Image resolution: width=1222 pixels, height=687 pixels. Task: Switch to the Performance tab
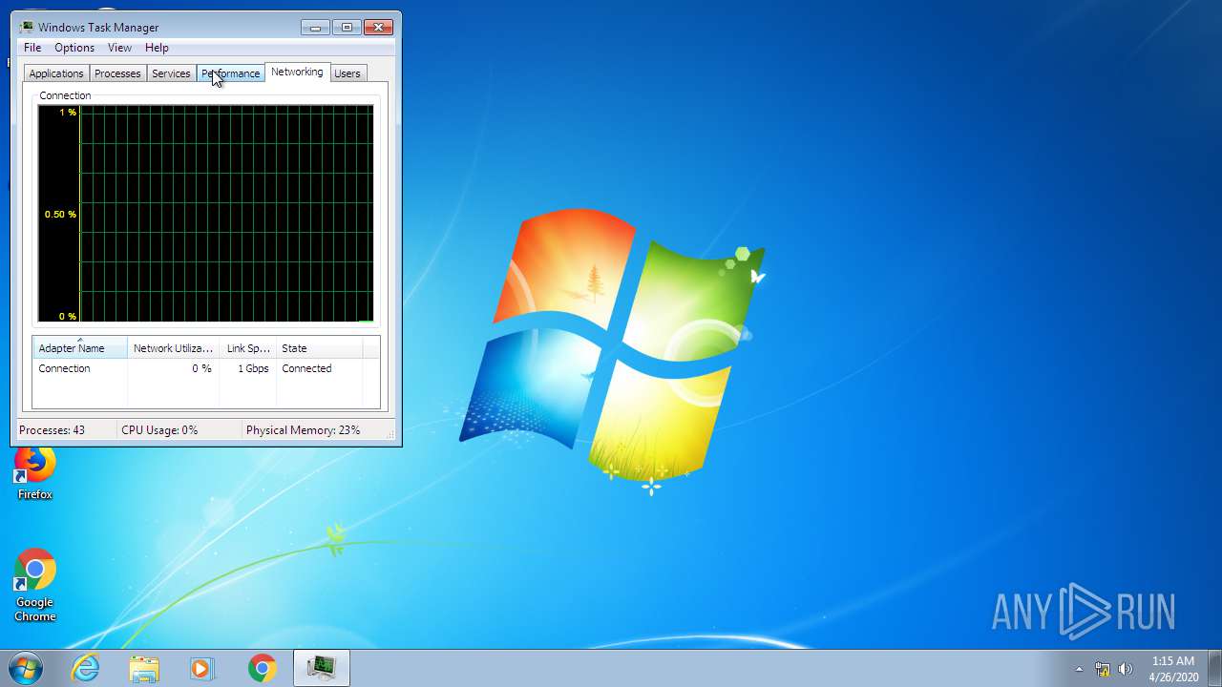[x=230, y=73]
